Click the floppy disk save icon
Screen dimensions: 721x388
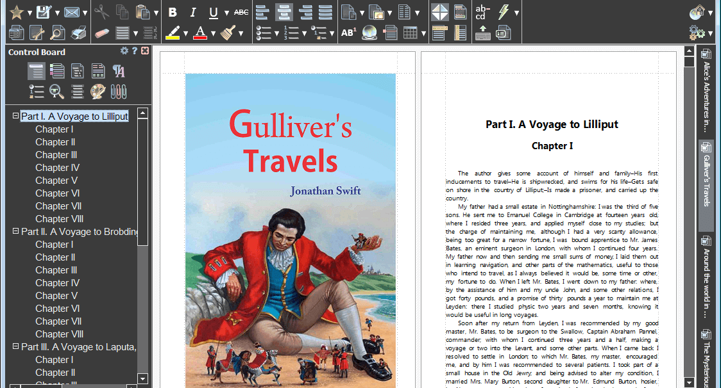44,12
